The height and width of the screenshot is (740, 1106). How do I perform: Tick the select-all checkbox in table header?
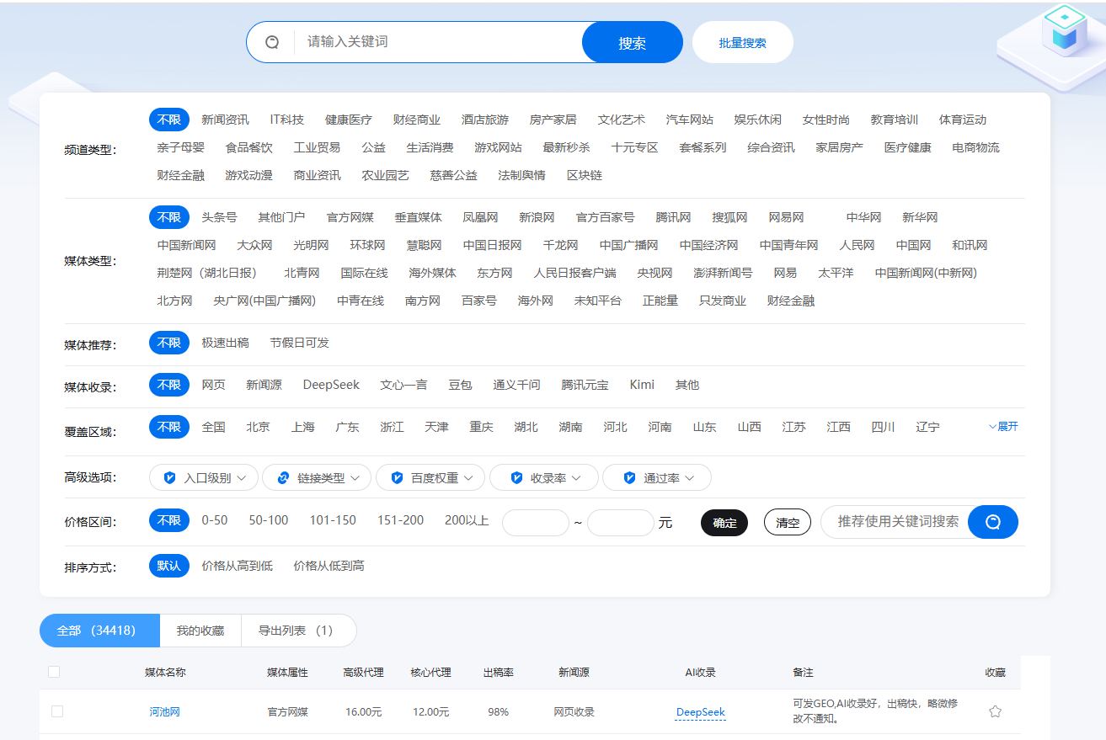[x=54, y=672]
